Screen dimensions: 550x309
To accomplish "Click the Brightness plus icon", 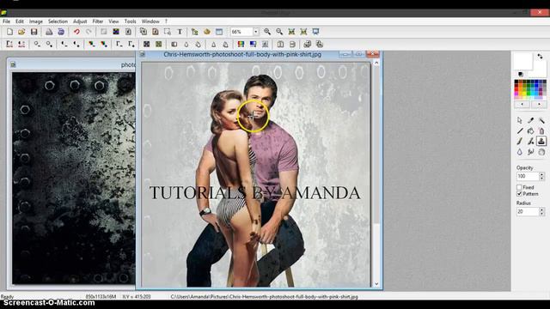I will point(49,44).
